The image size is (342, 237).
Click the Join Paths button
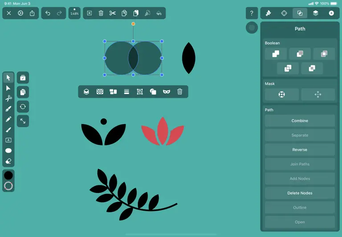pos(300,164)
